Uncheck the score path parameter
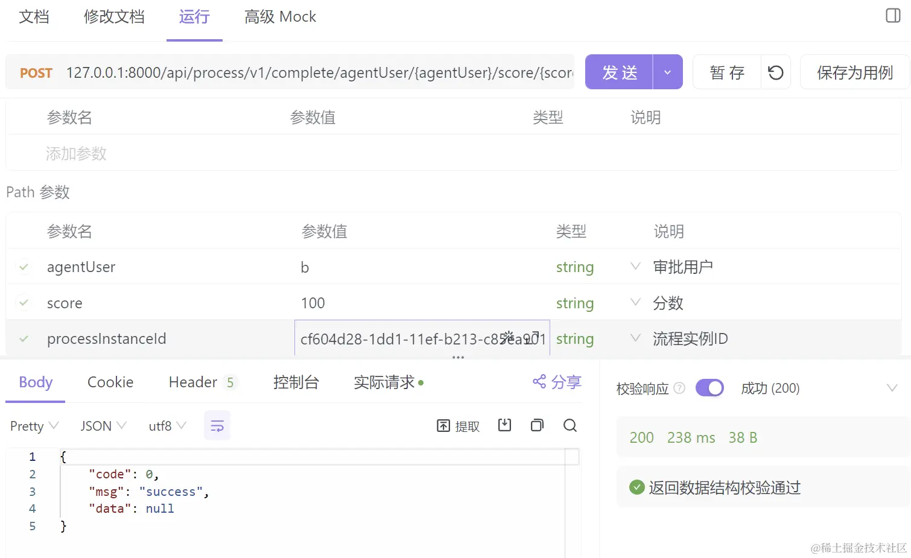 [24, 303]
